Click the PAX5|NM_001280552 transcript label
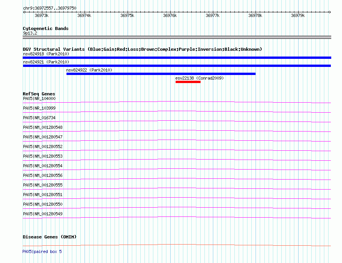 pyautogui.click(x=43, y=146)
